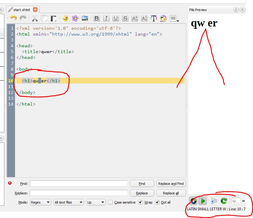Make selected text superscript
The height and width of the screenshot is (218, 253).
tap(144, 18)
